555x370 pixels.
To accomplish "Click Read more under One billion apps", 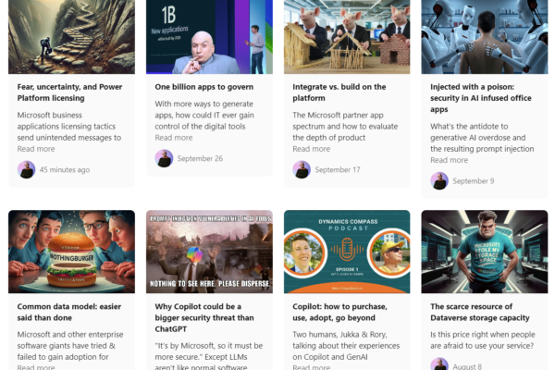I will pyautogui.click(x=174, y=138).
